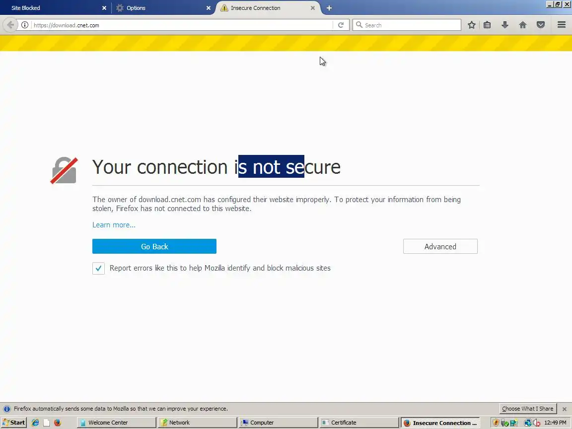Save page to Pocket

pyautogui.click(x=541, y=25)
